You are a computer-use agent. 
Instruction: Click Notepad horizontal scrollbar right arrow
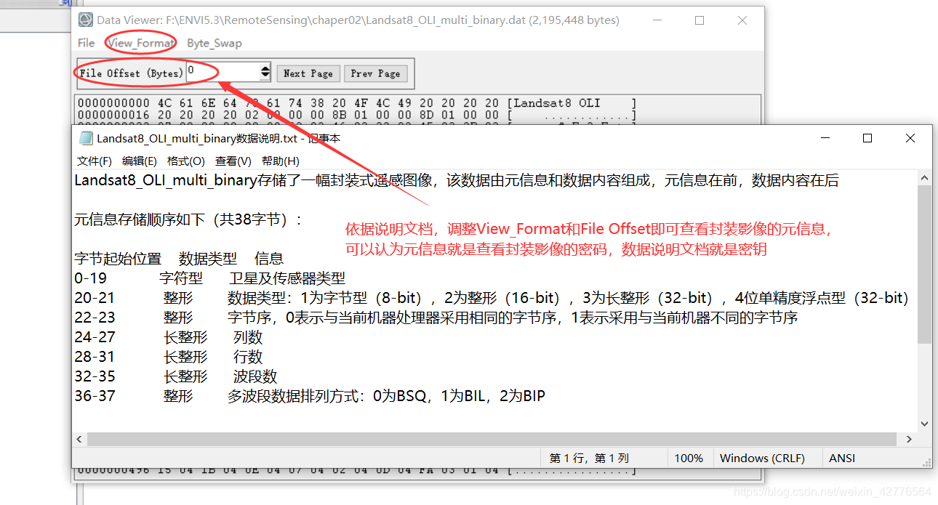coord(909,439)
